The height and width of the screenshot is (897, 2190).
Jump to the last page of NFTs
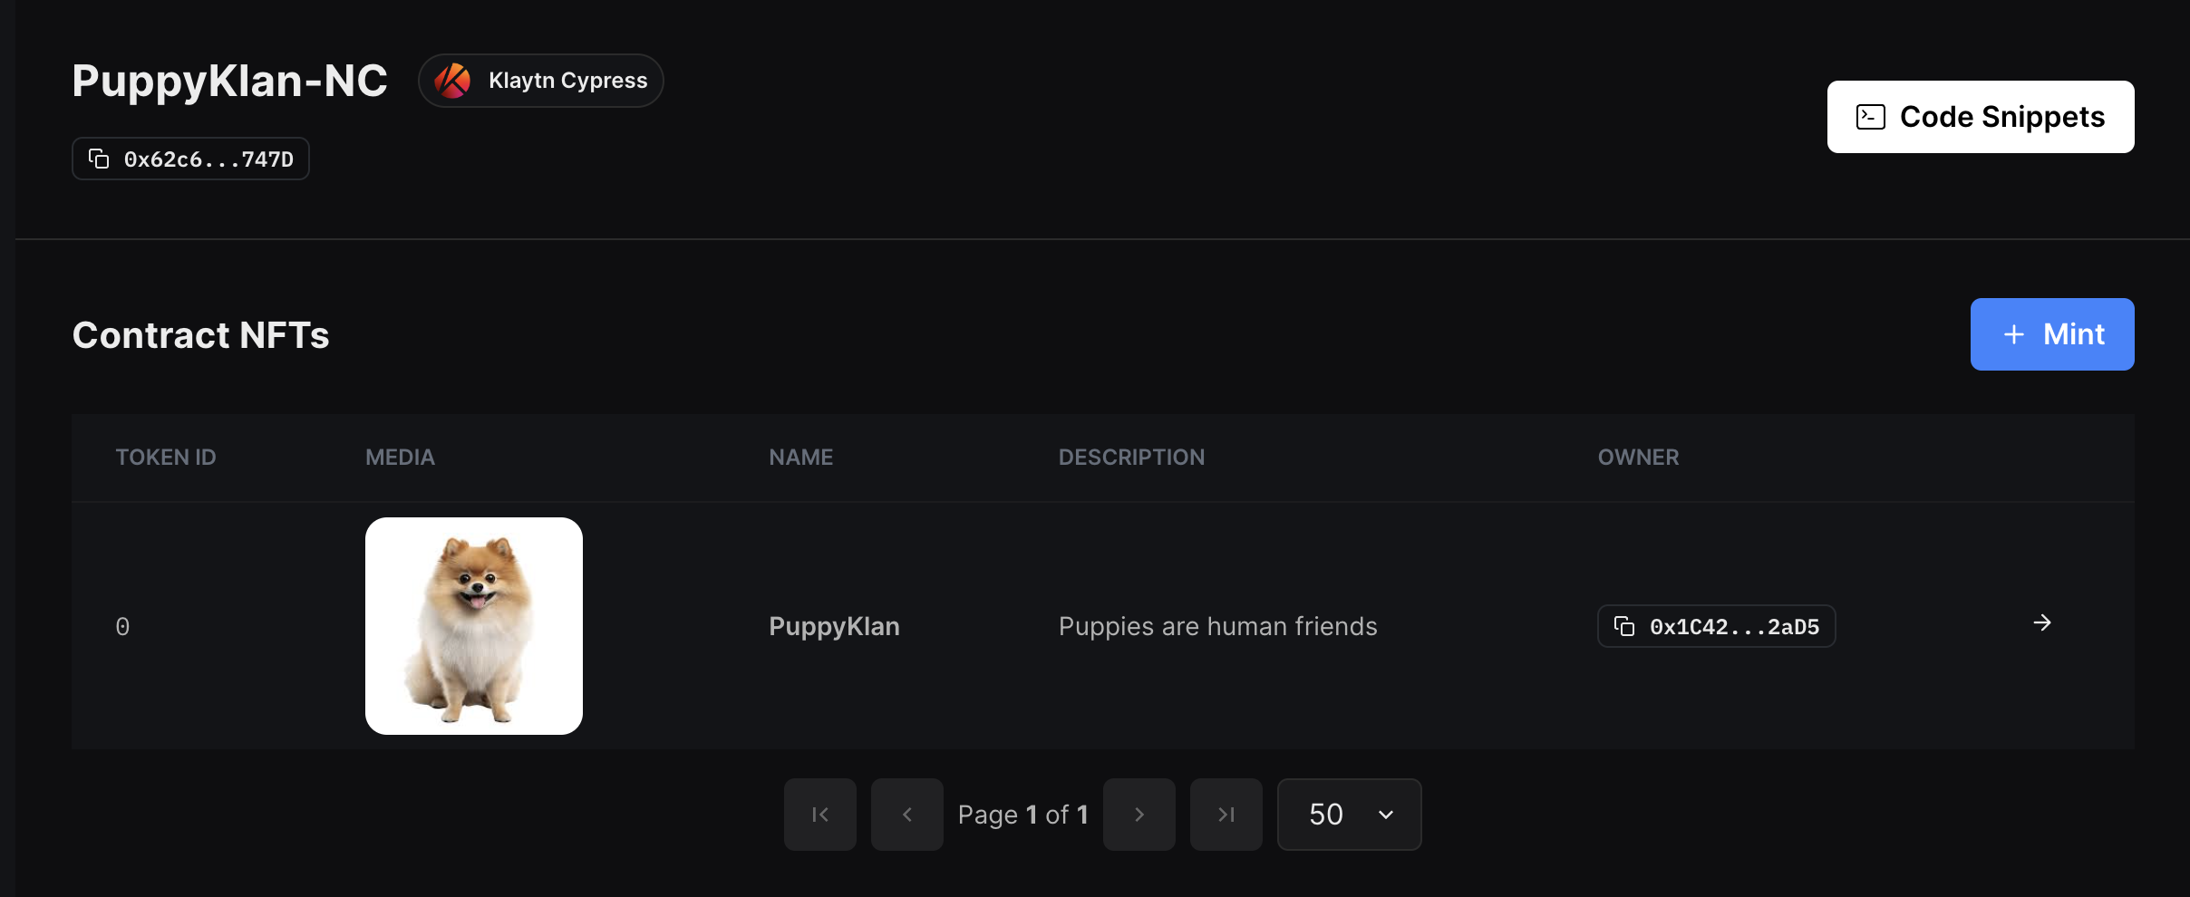coord(1226,815)
